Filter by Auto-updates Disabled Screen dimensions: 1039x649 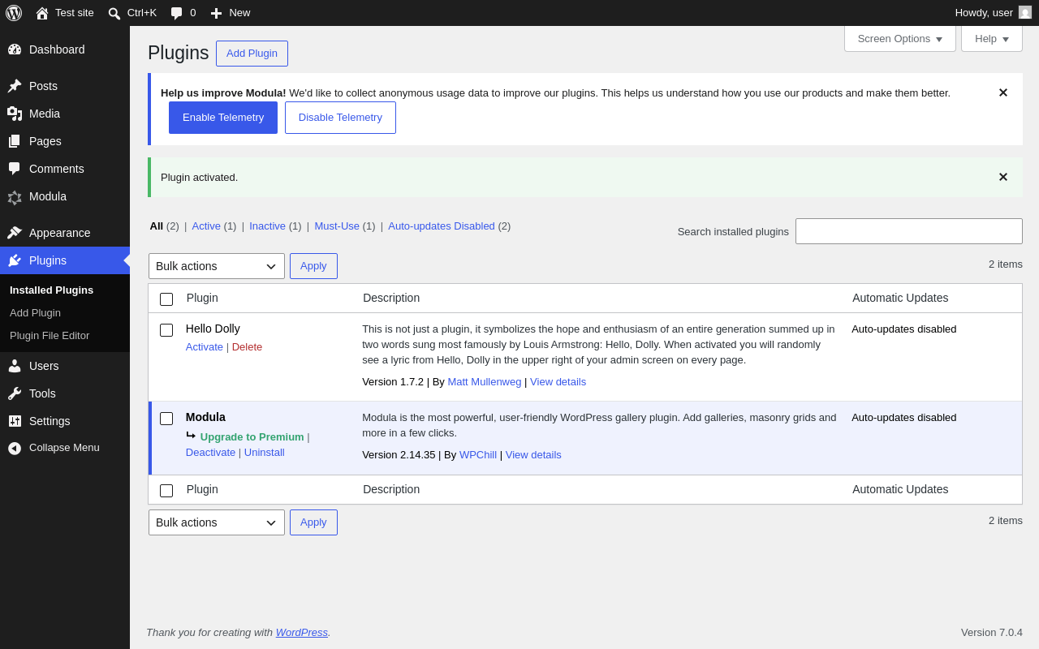point(442,226)
